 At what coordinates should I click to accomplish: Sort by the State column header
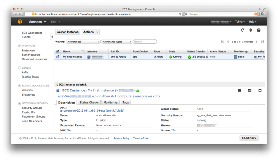click(x=176, y=51)
